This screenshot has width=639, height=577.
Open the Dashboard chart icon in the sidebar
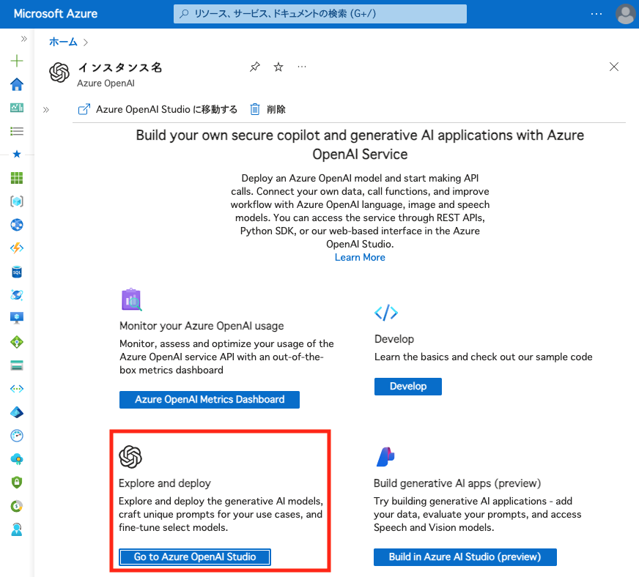[17, 108]
